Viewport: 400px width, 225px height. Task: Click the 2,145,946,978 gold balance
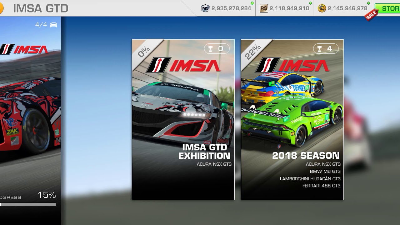[347, 8]
